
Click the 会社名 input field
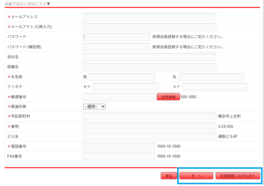pyautogui.click(x=150, y=57)
